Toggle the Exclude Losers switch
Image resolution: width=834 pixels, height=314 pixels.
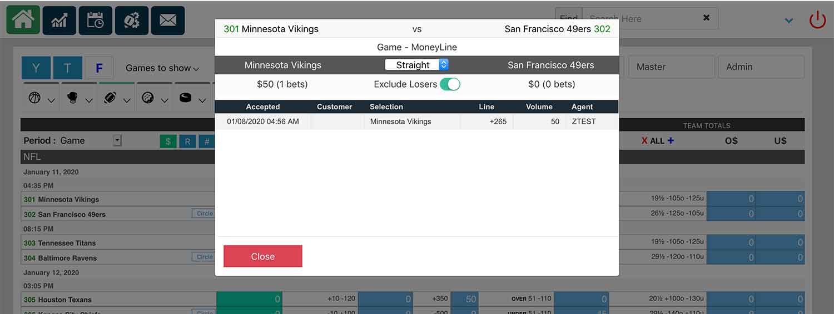pos(450,84)
